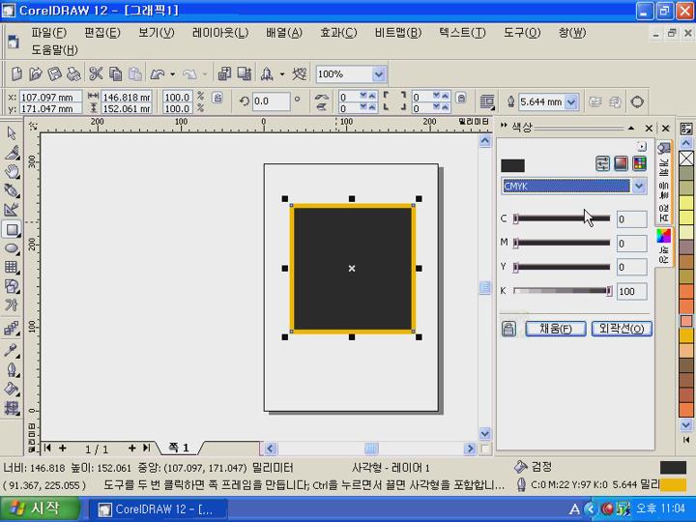Click the K slider handle
The image size is (696, 522).
point(609,291)
